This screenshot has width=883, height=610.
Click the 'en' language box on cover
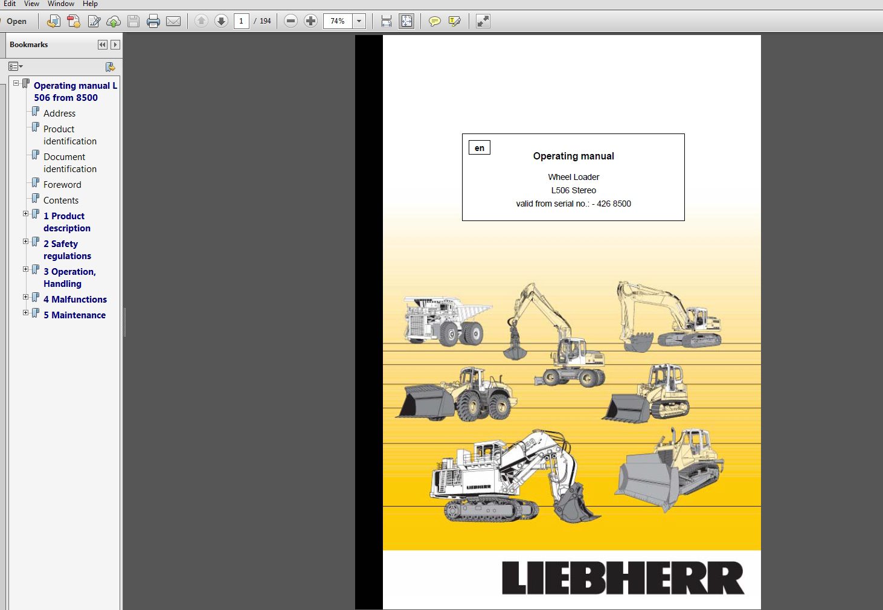480,148
